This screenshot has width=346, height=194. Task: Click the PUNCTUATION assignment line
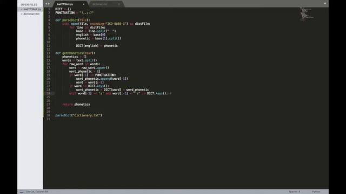75,13
